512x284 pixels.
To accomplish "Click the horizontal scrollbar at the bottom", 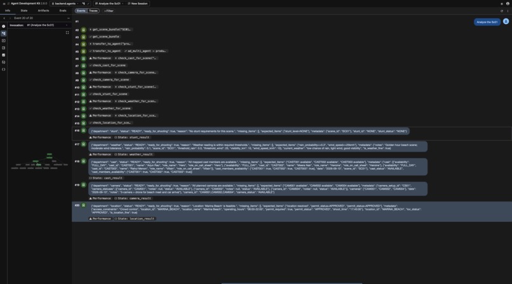I will click(x=292, y=283).
